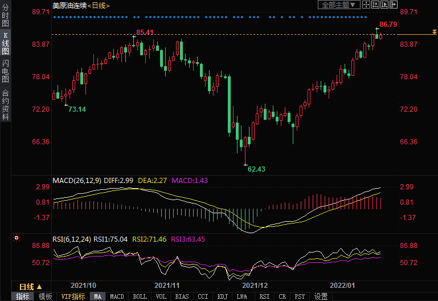Toggle the MA indicator in bottom bar

click(97, 296)
